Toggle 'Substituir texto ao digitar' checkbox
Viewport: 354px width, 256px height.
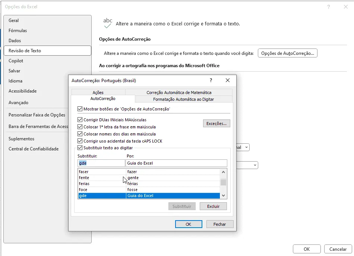80,148
